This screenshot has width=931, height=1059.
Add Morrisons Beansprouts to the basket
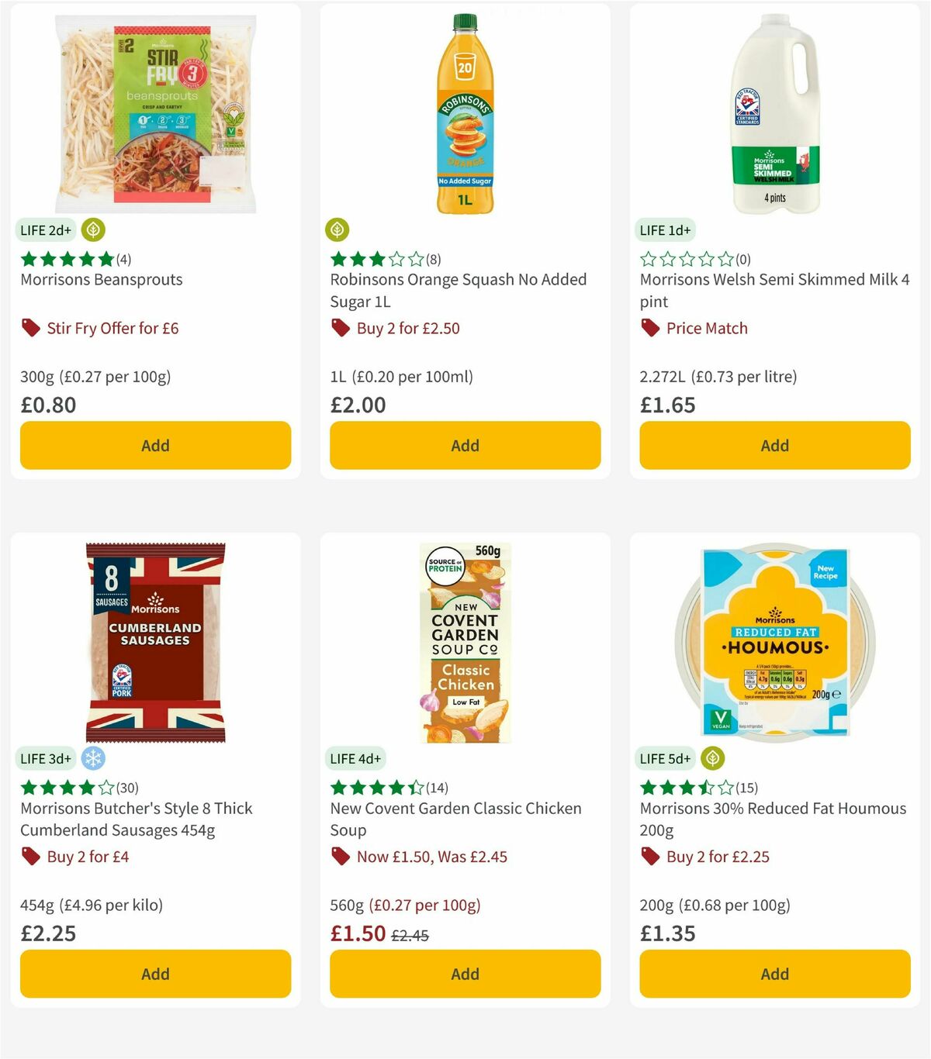point(155,445)
